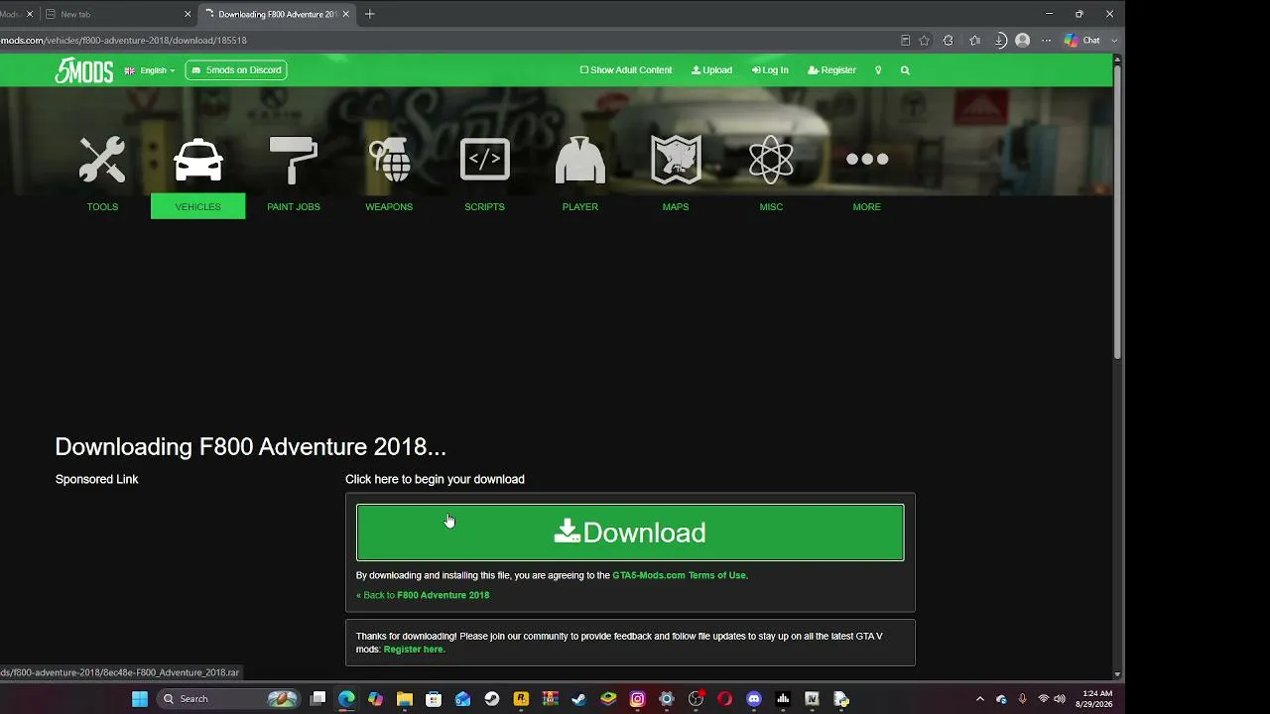Click the Log In link
Viewport: 1270px width, 714px height.
point(770,70)
